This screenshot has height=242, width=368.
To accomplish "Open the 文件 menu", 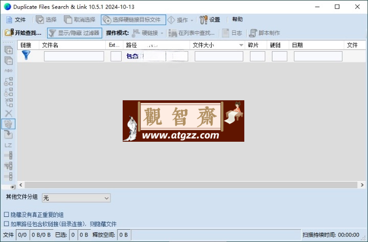I will (15, 20).
